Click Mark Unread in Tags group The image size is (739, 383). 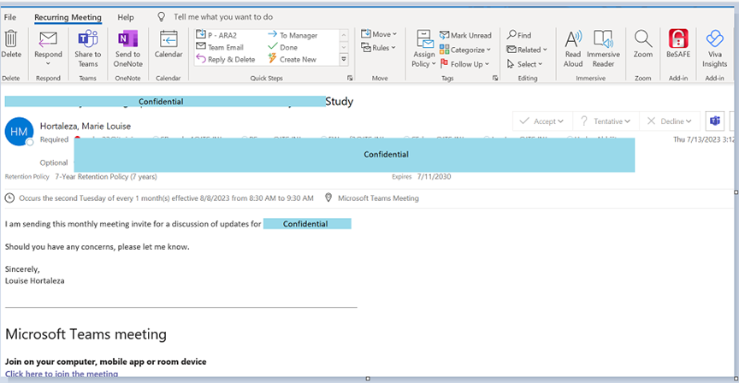(465, 35)
